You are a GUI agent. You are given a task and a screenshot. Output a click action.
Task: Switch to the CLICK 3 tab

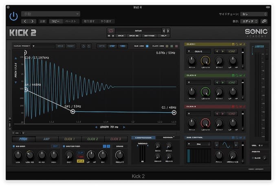pos(116,139)
